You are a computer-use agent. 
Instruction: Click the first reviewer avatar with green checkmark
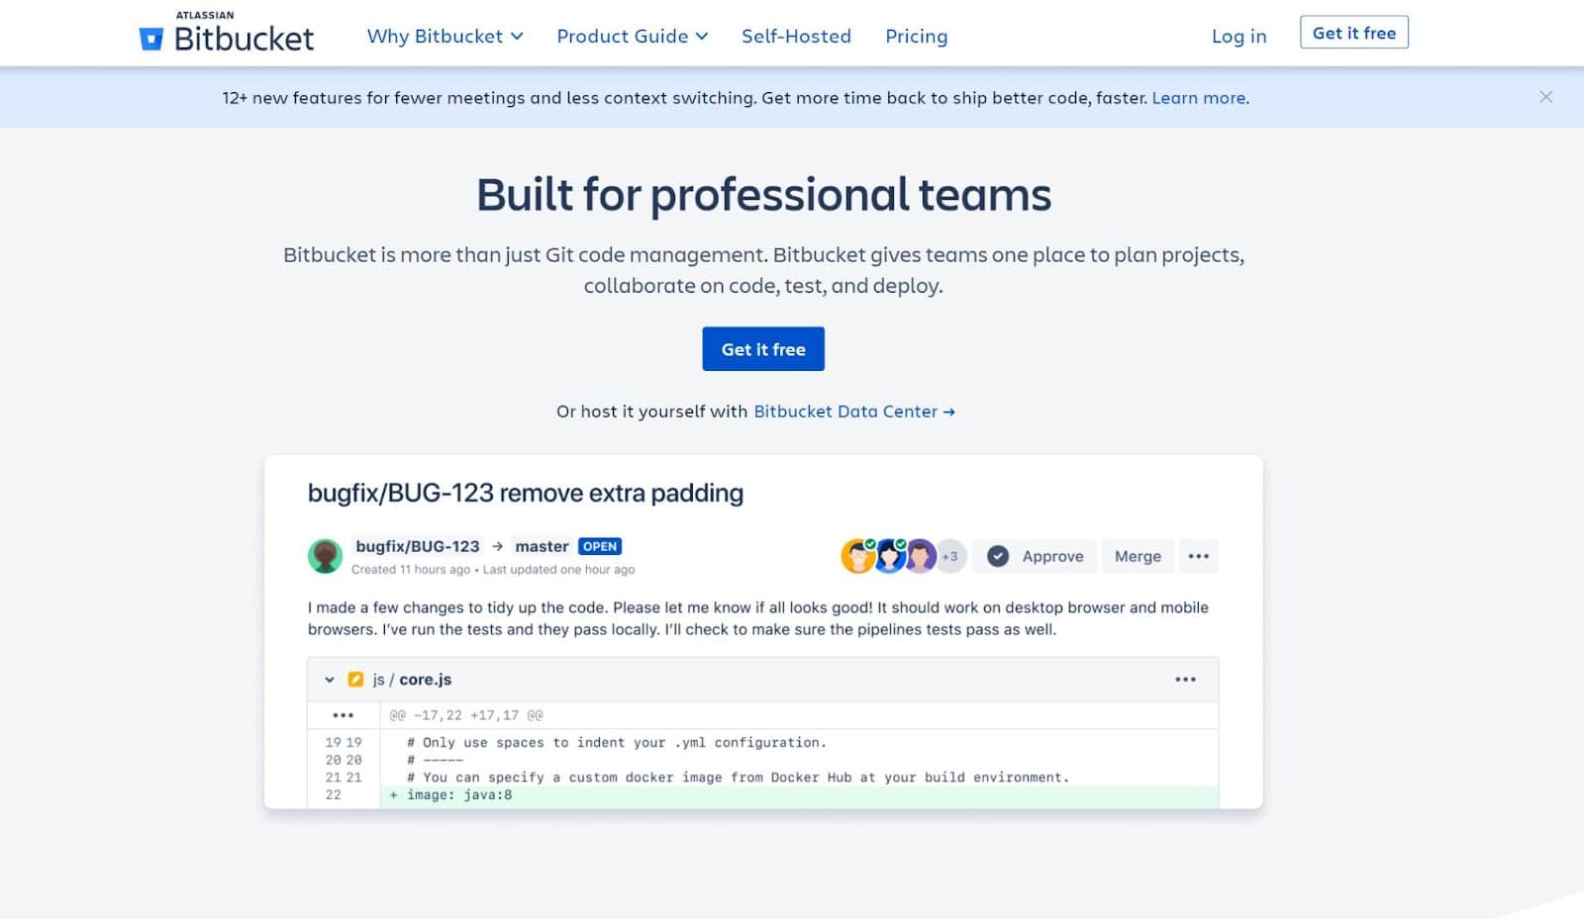coord(857,556)
